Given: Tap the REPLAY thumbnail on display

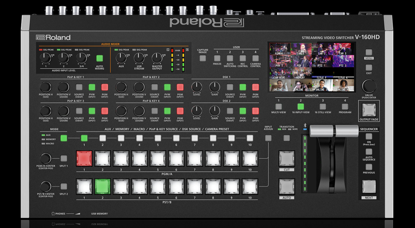Looking at the screenshot, I should click(301, 73).
